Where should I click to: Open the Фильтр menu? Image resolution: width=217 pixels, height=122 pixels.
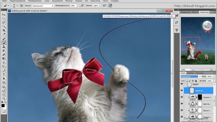pos(69,1)
